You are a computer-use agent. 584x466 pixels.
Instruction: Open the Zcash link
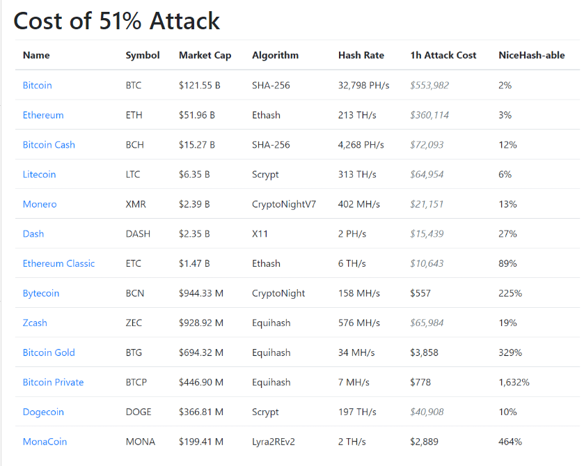pyautogui.click(x=35, y=323)
